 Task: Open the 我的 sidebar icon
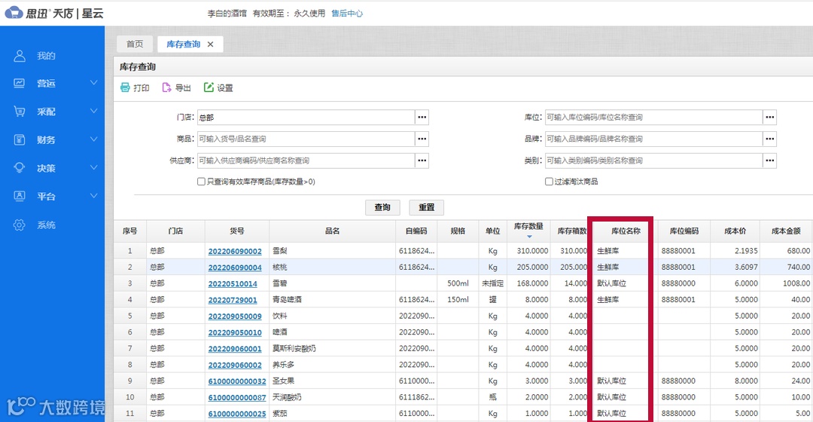pos(19,56)
